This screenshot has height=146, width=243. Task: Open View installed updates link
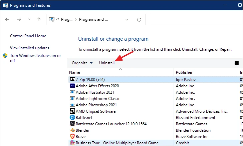pyautogui.click(x=29, y=48)
